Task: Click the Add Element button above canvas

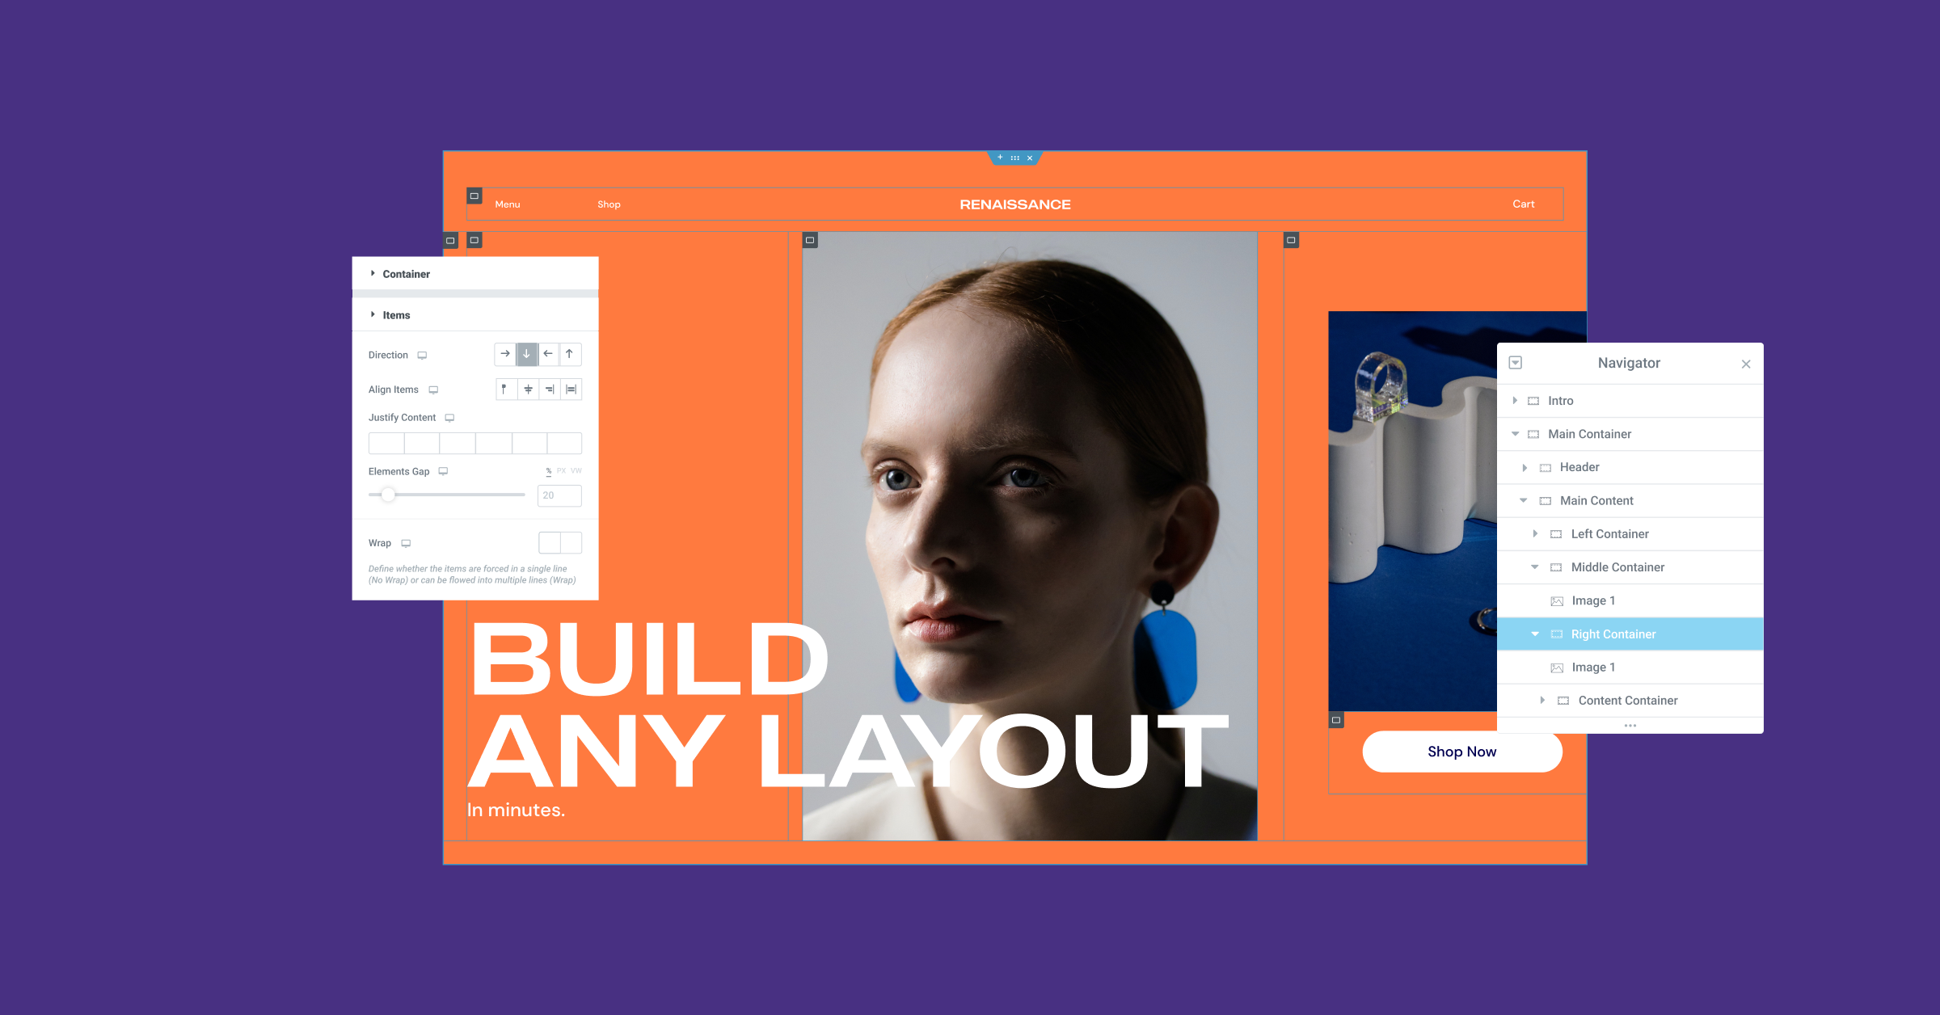Action: (x=1000, y=158)
